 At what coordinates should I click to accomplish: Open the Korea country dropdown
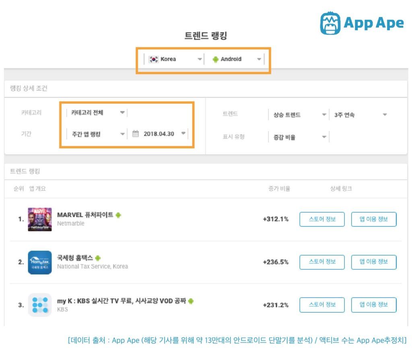pos(175,59)
